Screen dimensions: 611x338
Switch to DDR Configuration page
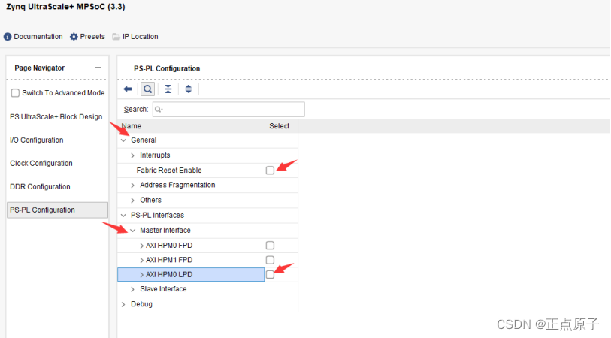click(x=40, y=187)
